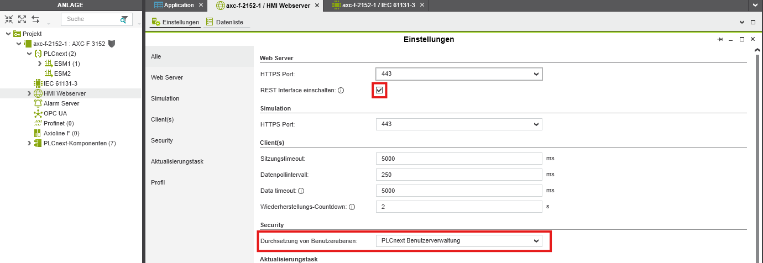This screenshot has height=263, width=763.
Task: Switch to the Application tab
Action: tap(174, 6)
